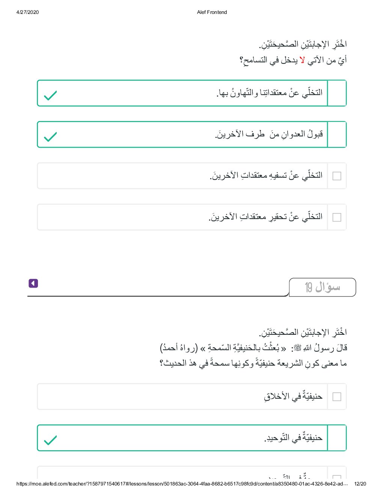The width and height of the screenshot is (383, 496).
Task: Toggle the selection cell of "التخلّي عنْ معتقداتِنا" answer
Action: tap(337, 93)
